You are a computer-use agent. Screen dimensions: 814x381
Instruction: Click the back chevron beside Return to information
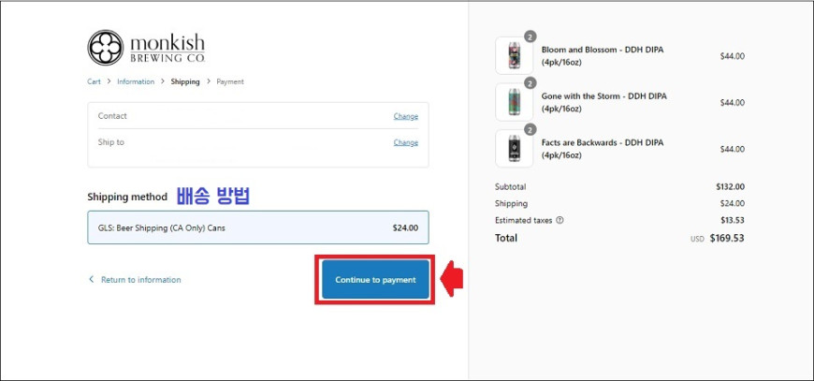92,279
